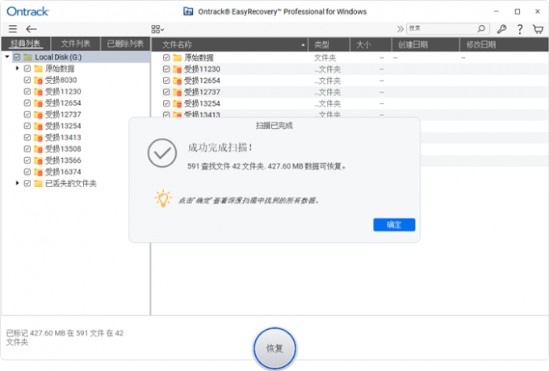Select 受损13413 label in tree
Image resolution: width=549 pixels, height=371 pixels.
click(x=63, y=137)
